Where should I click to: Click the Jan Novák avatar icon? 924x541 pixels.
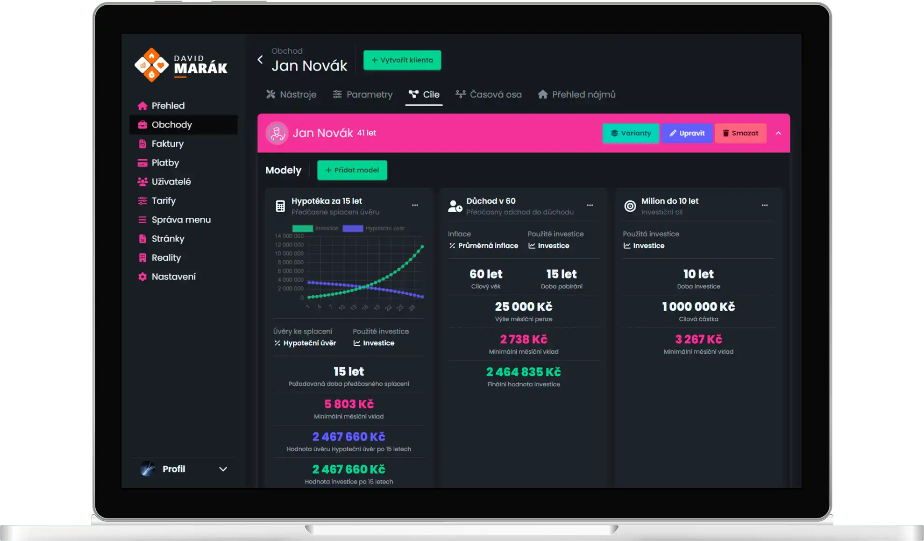277,133
